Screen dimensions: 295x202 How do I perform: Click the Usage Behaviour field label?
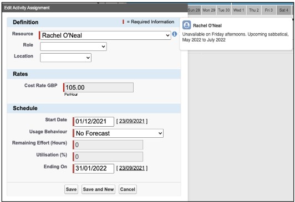tap(48, 132)
